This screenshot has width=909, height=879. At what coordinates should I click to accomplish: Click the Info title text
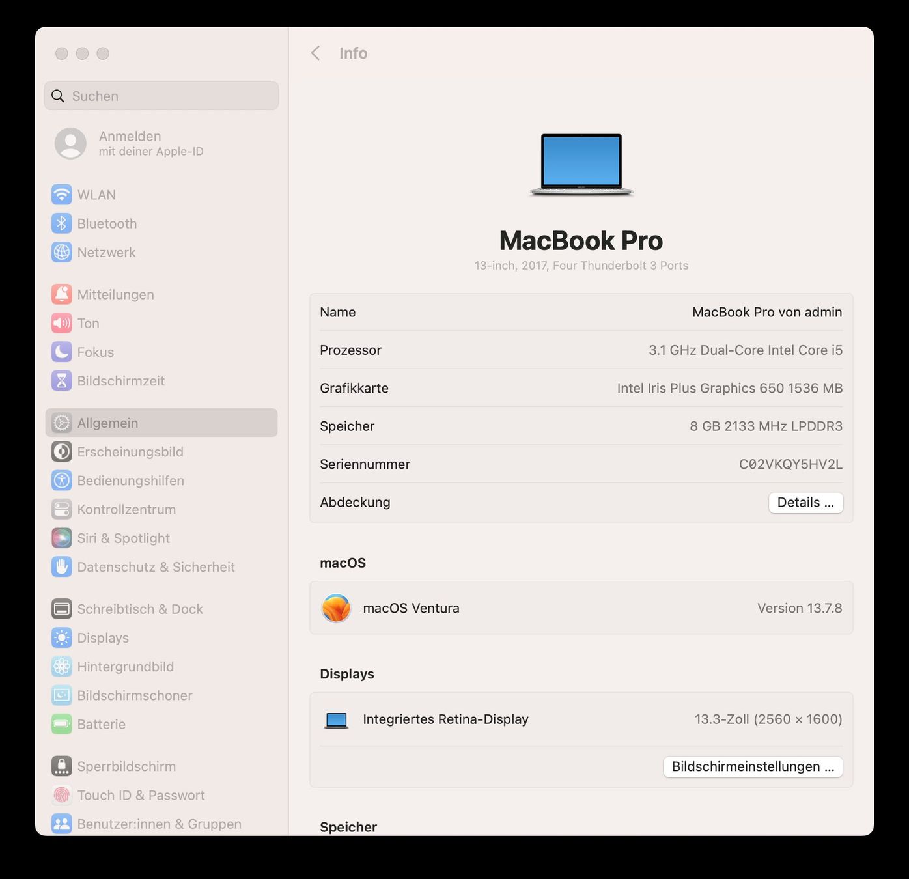(354, 53)
